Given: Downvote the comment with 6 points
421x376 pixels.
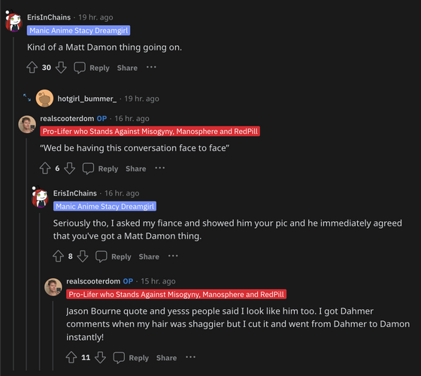Looking at the screenshot, I should tap(69, 168).
